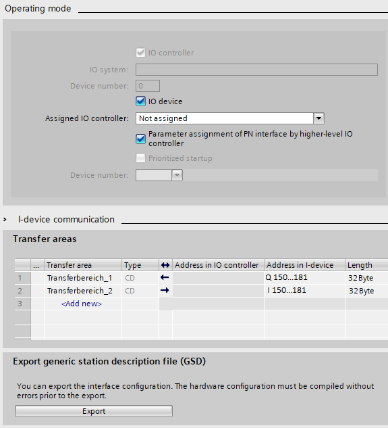Open the lower Device number dropdown
The image size is (388, 428).
point(177,175)
